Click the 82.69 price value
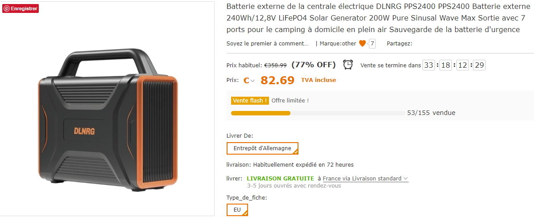Screen dimensions: 534x217 point(277,80)
